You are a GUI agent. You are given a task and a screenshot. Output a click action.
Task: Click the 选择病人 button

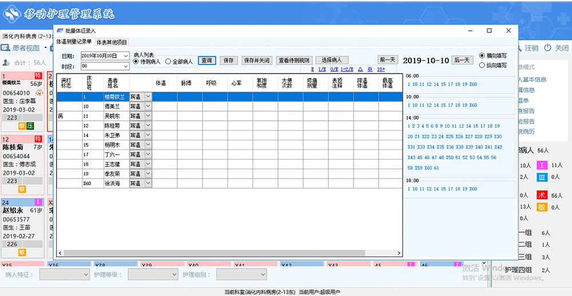tap(332, 60)
